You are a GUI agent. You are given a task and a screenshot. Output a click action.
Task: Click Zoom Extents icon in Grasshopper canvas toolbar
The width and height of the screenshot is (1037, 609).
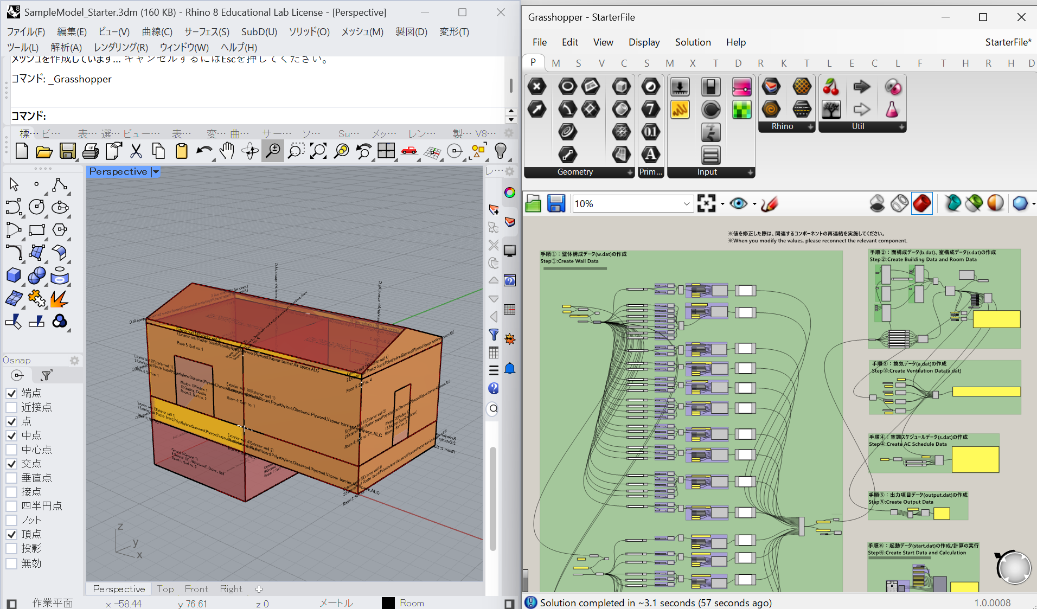tap(706, 204)
